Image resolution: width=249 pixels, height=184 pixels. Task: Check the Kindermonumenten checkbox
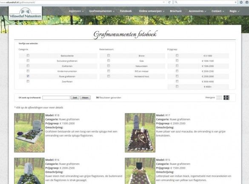coord(28,71)
